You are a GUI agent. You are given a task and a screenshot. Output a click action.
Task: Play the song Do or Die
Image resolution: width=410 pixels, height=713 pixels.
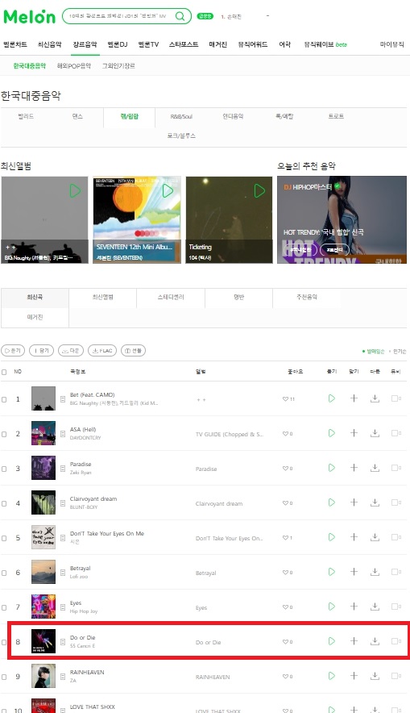331,641
